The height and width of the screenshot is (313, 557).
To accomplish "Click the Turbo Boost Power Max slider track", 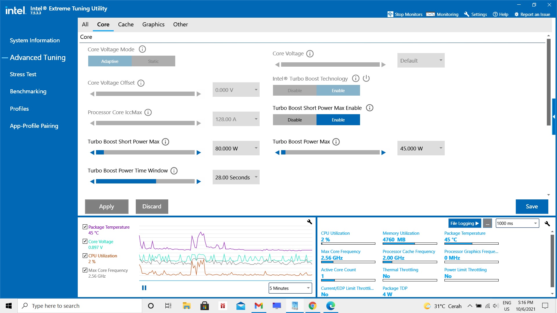I will (330, 152).
